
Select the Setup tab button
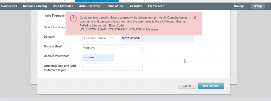(258, 6)
